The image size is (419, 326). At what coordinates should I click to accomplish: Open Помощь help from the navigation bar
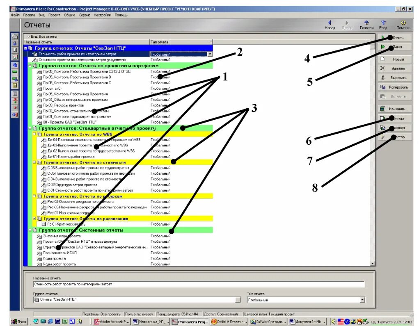pyautogui.click(x=403, y=25)
